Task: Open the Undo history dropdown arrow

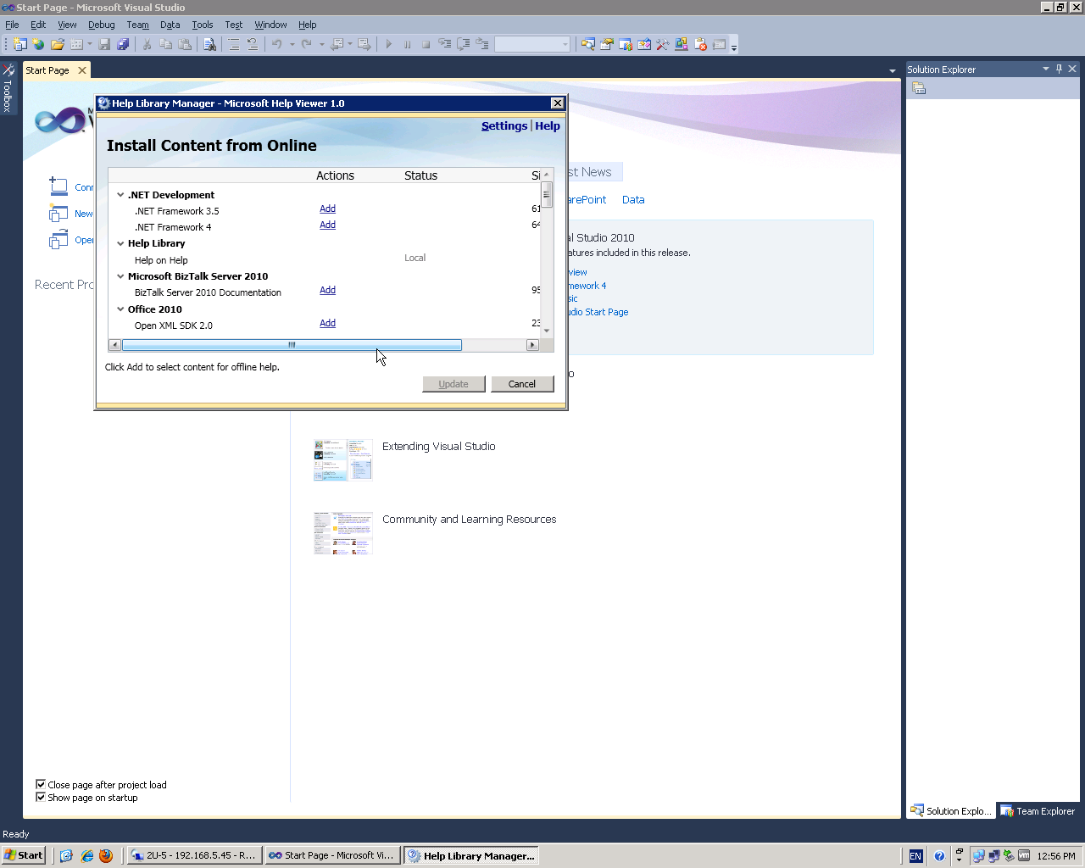Action: click(x=292, y=44)
